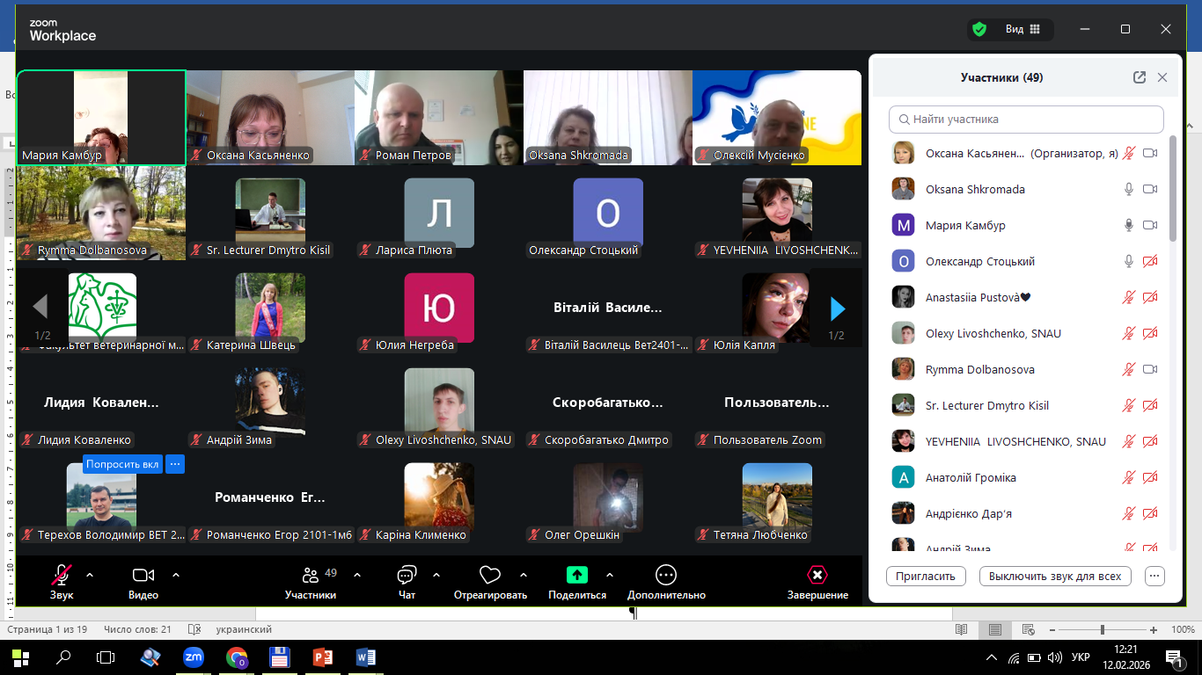This screenshot has width=1202, height=675.
Task: Open the More options ellipsis icon
Action: pyautogui.click(x=666, y=576)
